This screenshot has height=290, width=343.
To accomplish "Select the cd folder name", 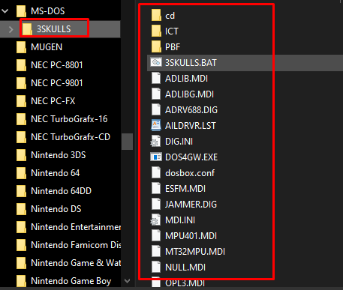I will point(170,16).
